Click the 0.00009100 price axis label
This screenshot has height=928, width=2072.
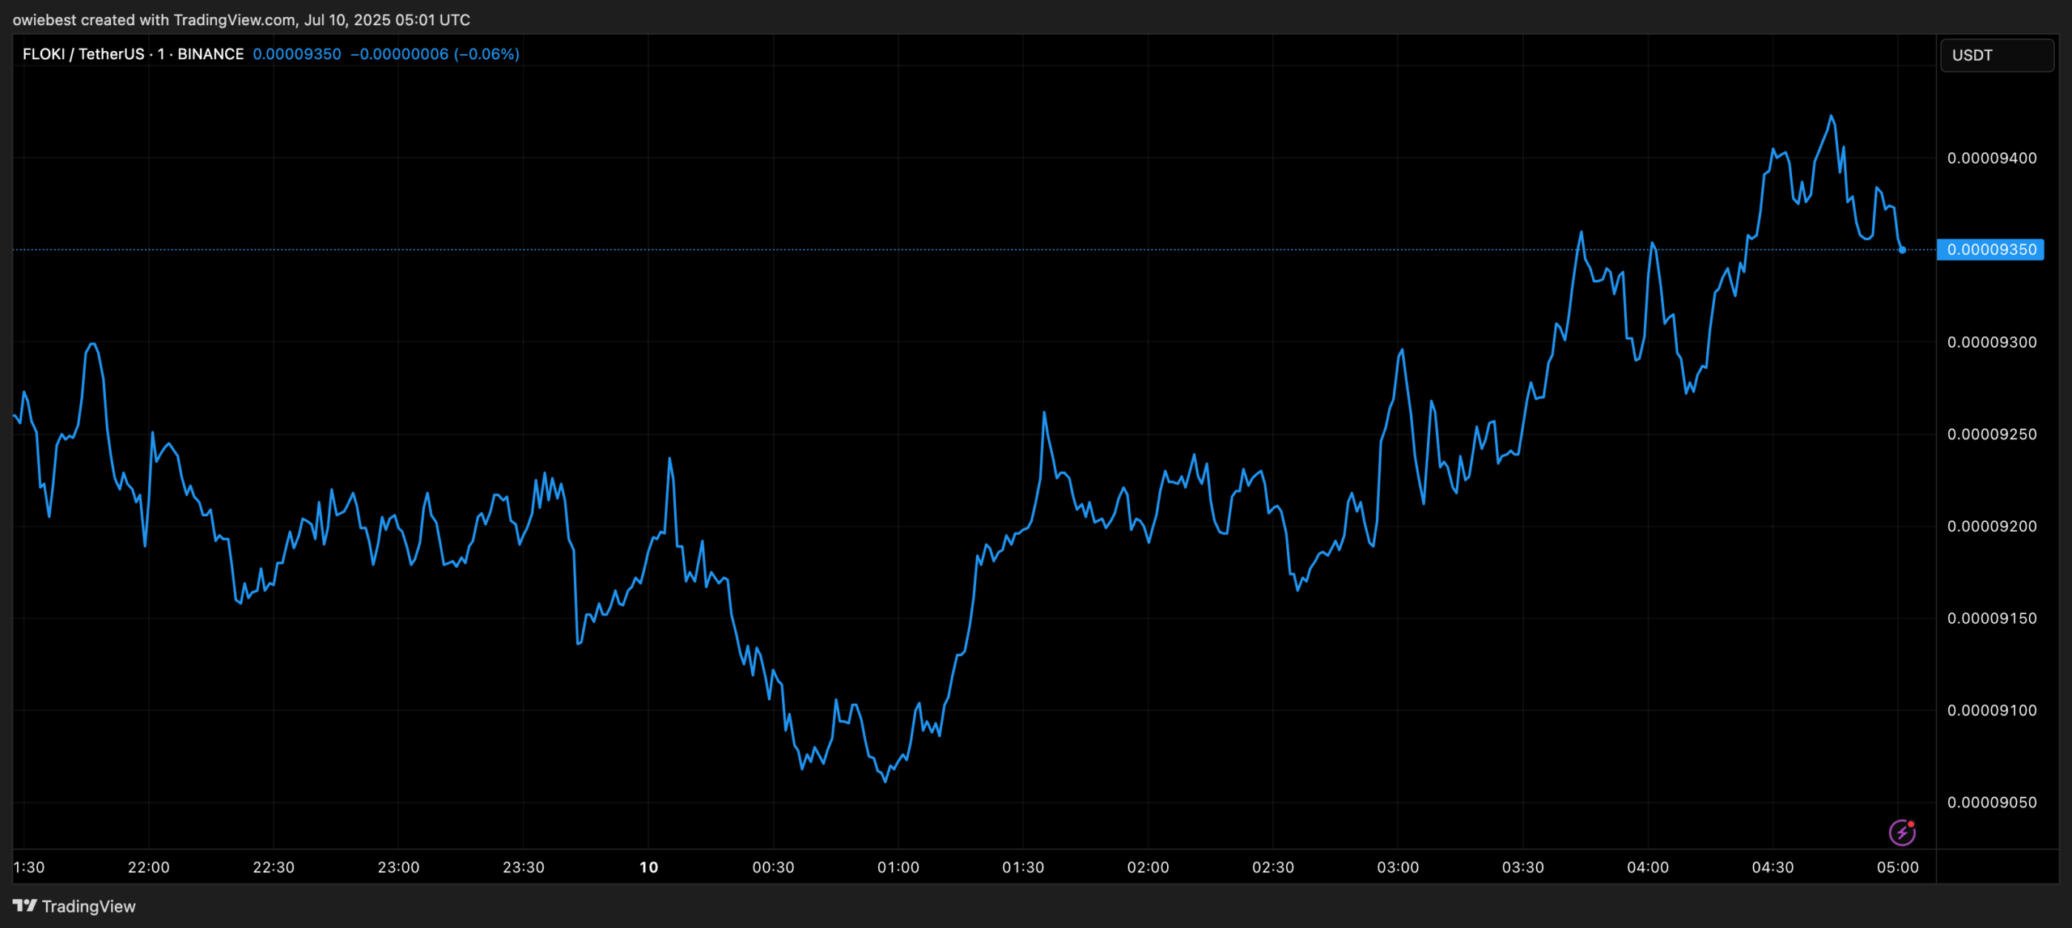[1992, 710]
